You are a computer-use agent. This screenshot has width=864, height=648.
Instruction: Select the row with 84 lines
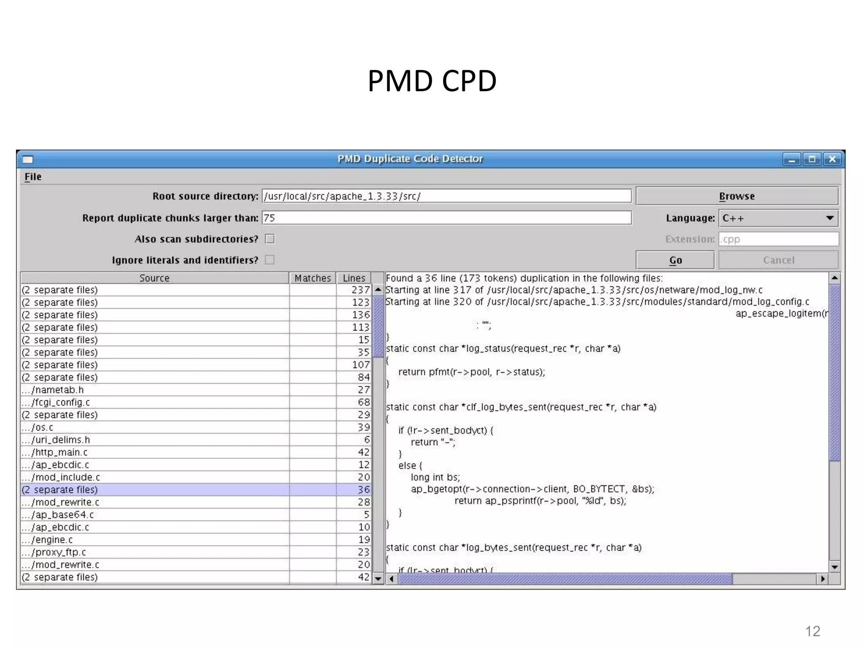click(x=196, y=377)
